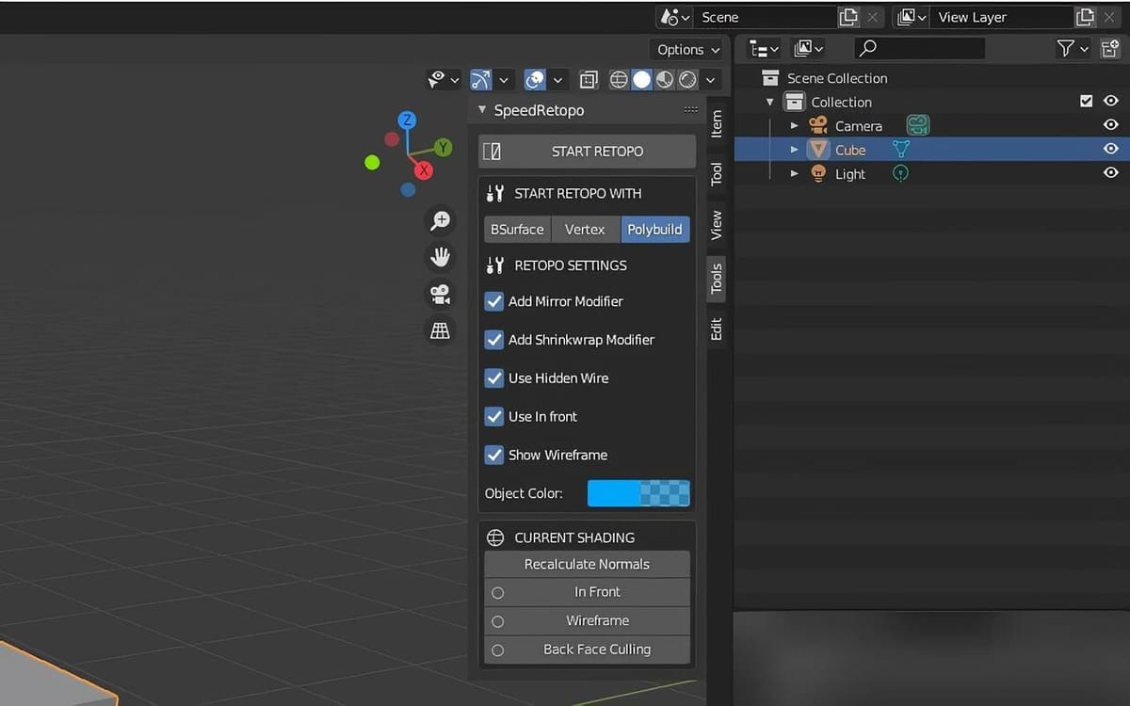Select BSurface retopo mode

[x=517, y=229]
